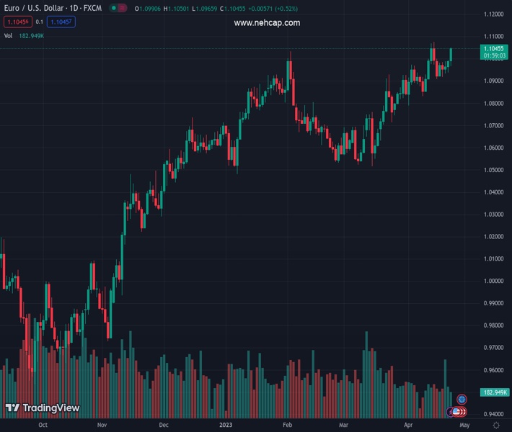Click the volume label 182.949K on axis
512x432 pixels.
(x=493, y=392)
